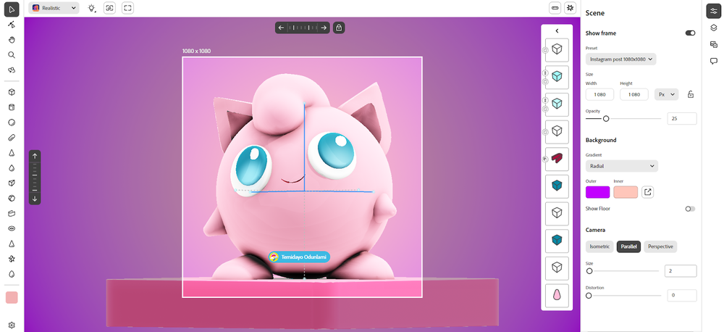Select the arrow Select tool
The image size is (724, 332).
click(x=12, y=9)
